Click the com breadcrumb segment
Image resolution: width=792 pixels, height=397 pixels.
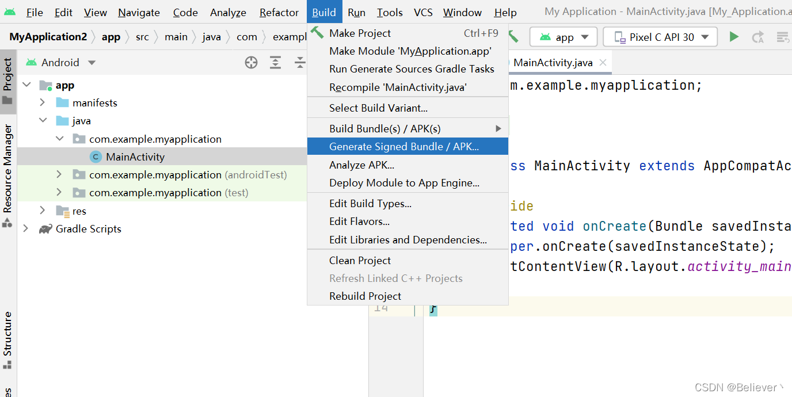247,37
